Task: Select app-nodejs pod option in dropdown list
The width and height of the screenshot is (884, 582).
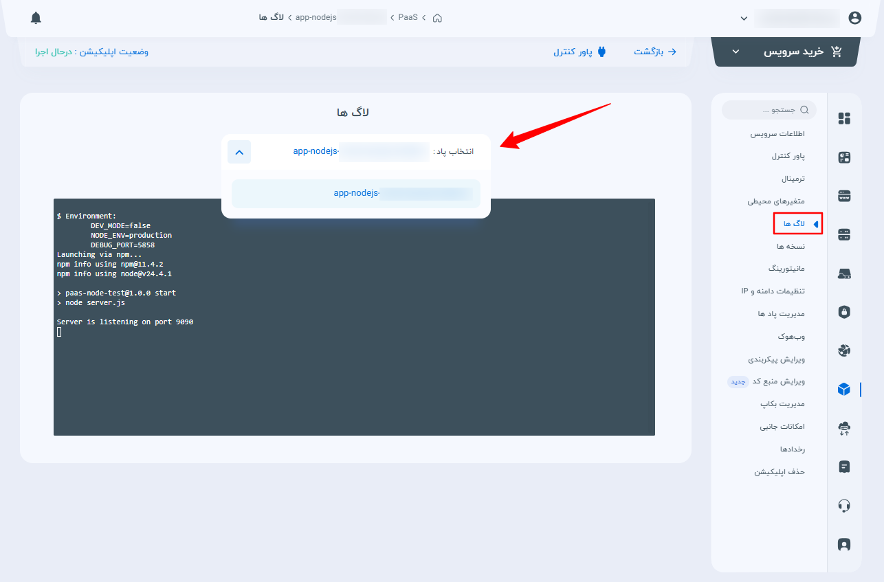Action: (x=356, y=194)
